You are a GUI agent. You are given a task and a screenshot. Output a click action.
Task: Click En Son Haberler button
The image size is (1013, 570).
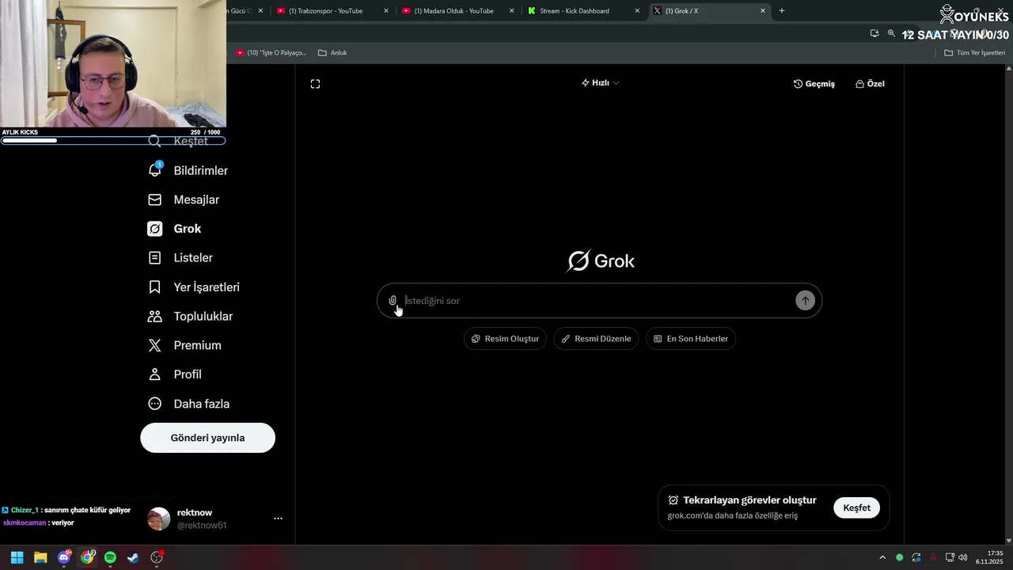click(x=691, y=339)
